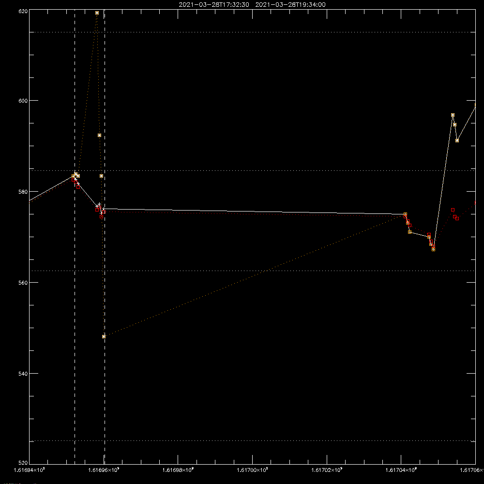Screen dimensions: 484x484
Task: Click the second vertical dashed time marker
Action: click(105, 237)
